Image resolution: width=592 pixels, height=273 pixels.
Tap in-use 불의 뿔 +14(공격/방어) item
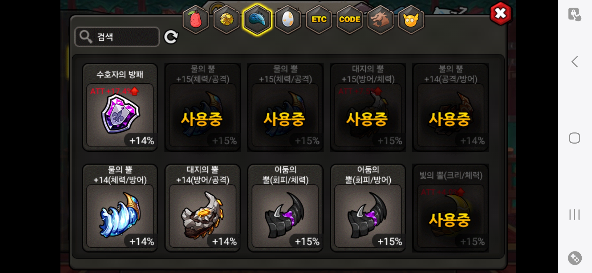pos(451,107)
